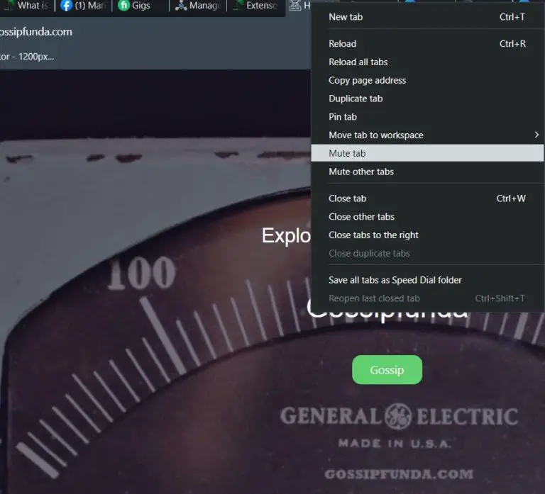Image resolution: width=545 pixels, height=494 pixels.
Task: Choose Mute other tabs
Action: pyautogui.click(x=426, y=172)
